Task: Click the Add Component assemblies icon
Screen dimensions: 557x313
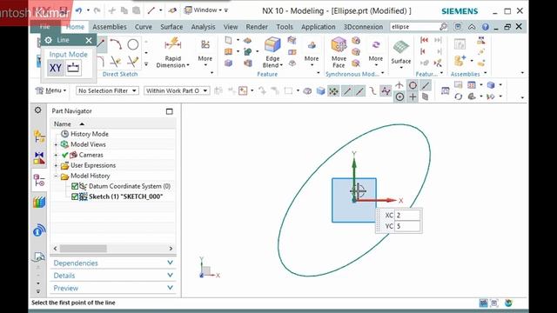Action: click(460, 61)
